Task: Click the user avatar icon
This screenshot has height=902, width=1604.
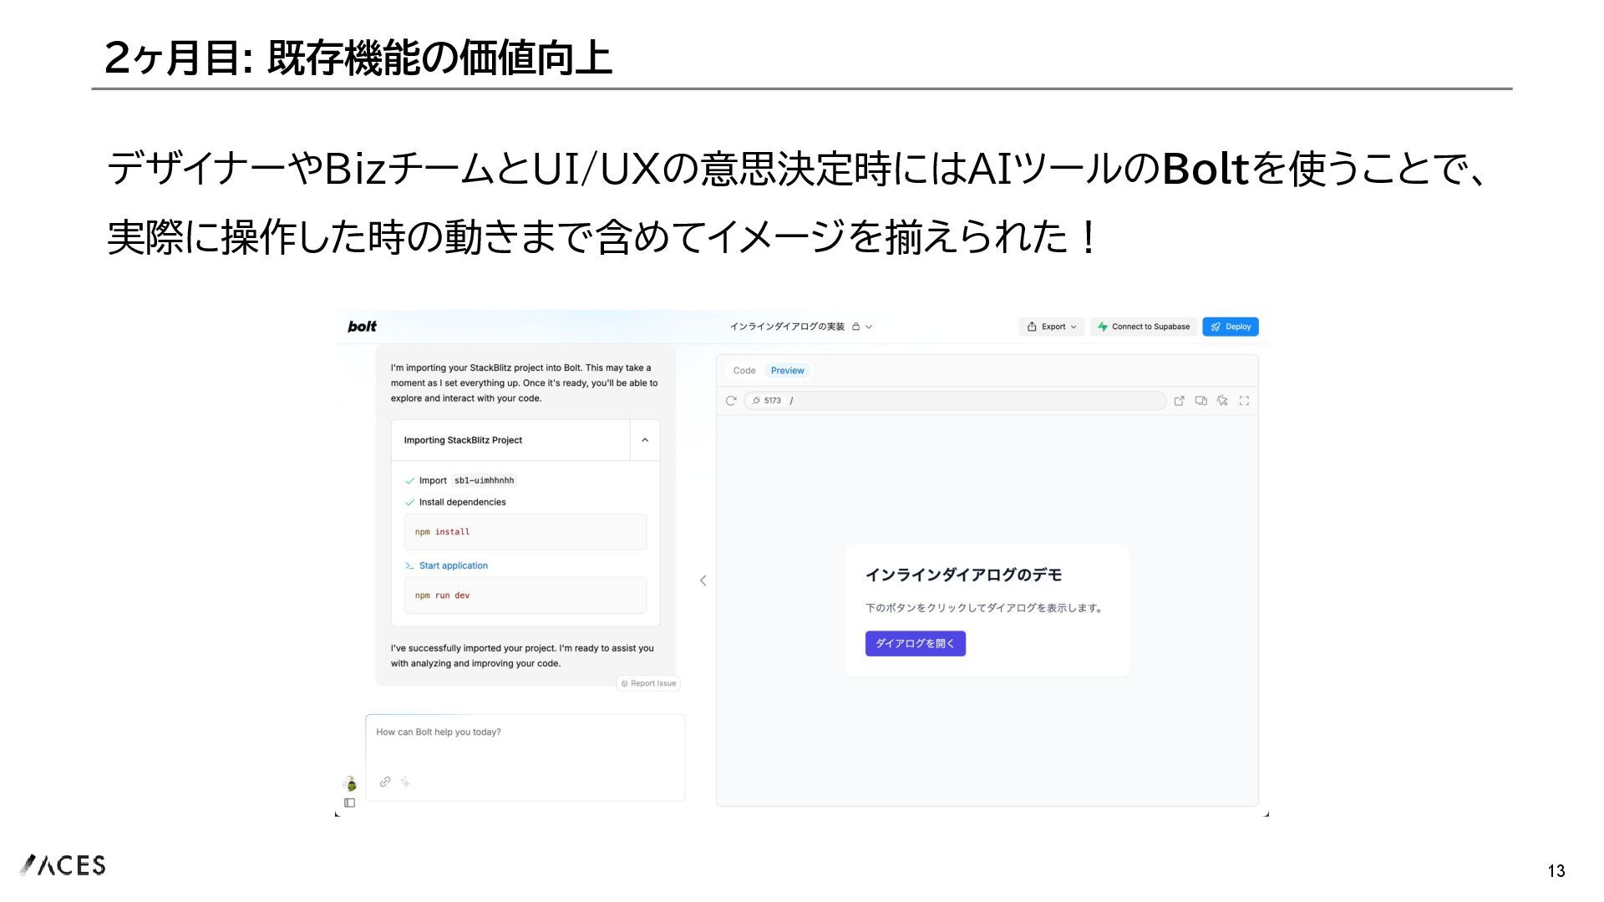Action: (351, 783)
